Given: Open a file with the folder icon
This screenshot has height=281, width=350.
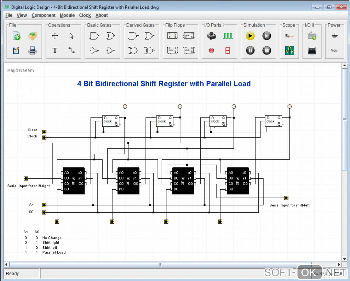Looking at the screenshot, I should 33,36.
